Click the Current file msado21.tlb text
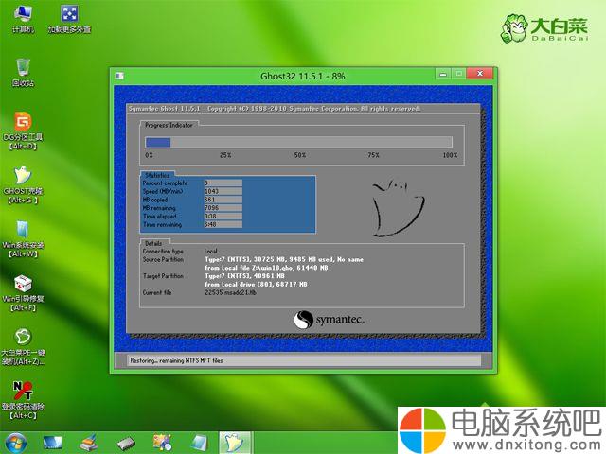 (x=230, y=292)
